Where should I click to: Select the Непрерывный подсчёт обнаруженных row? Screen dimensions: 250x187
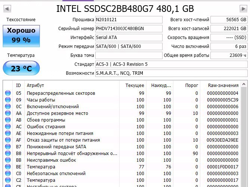(x=122, y=154)
